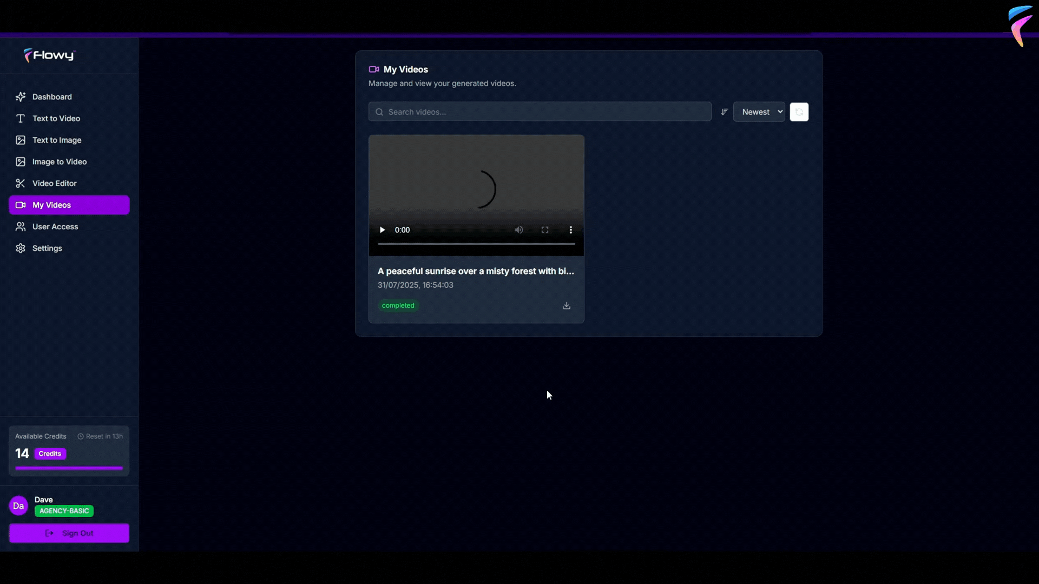Focus the Search videos field
Screen dimensions: 1039x584
541,112
